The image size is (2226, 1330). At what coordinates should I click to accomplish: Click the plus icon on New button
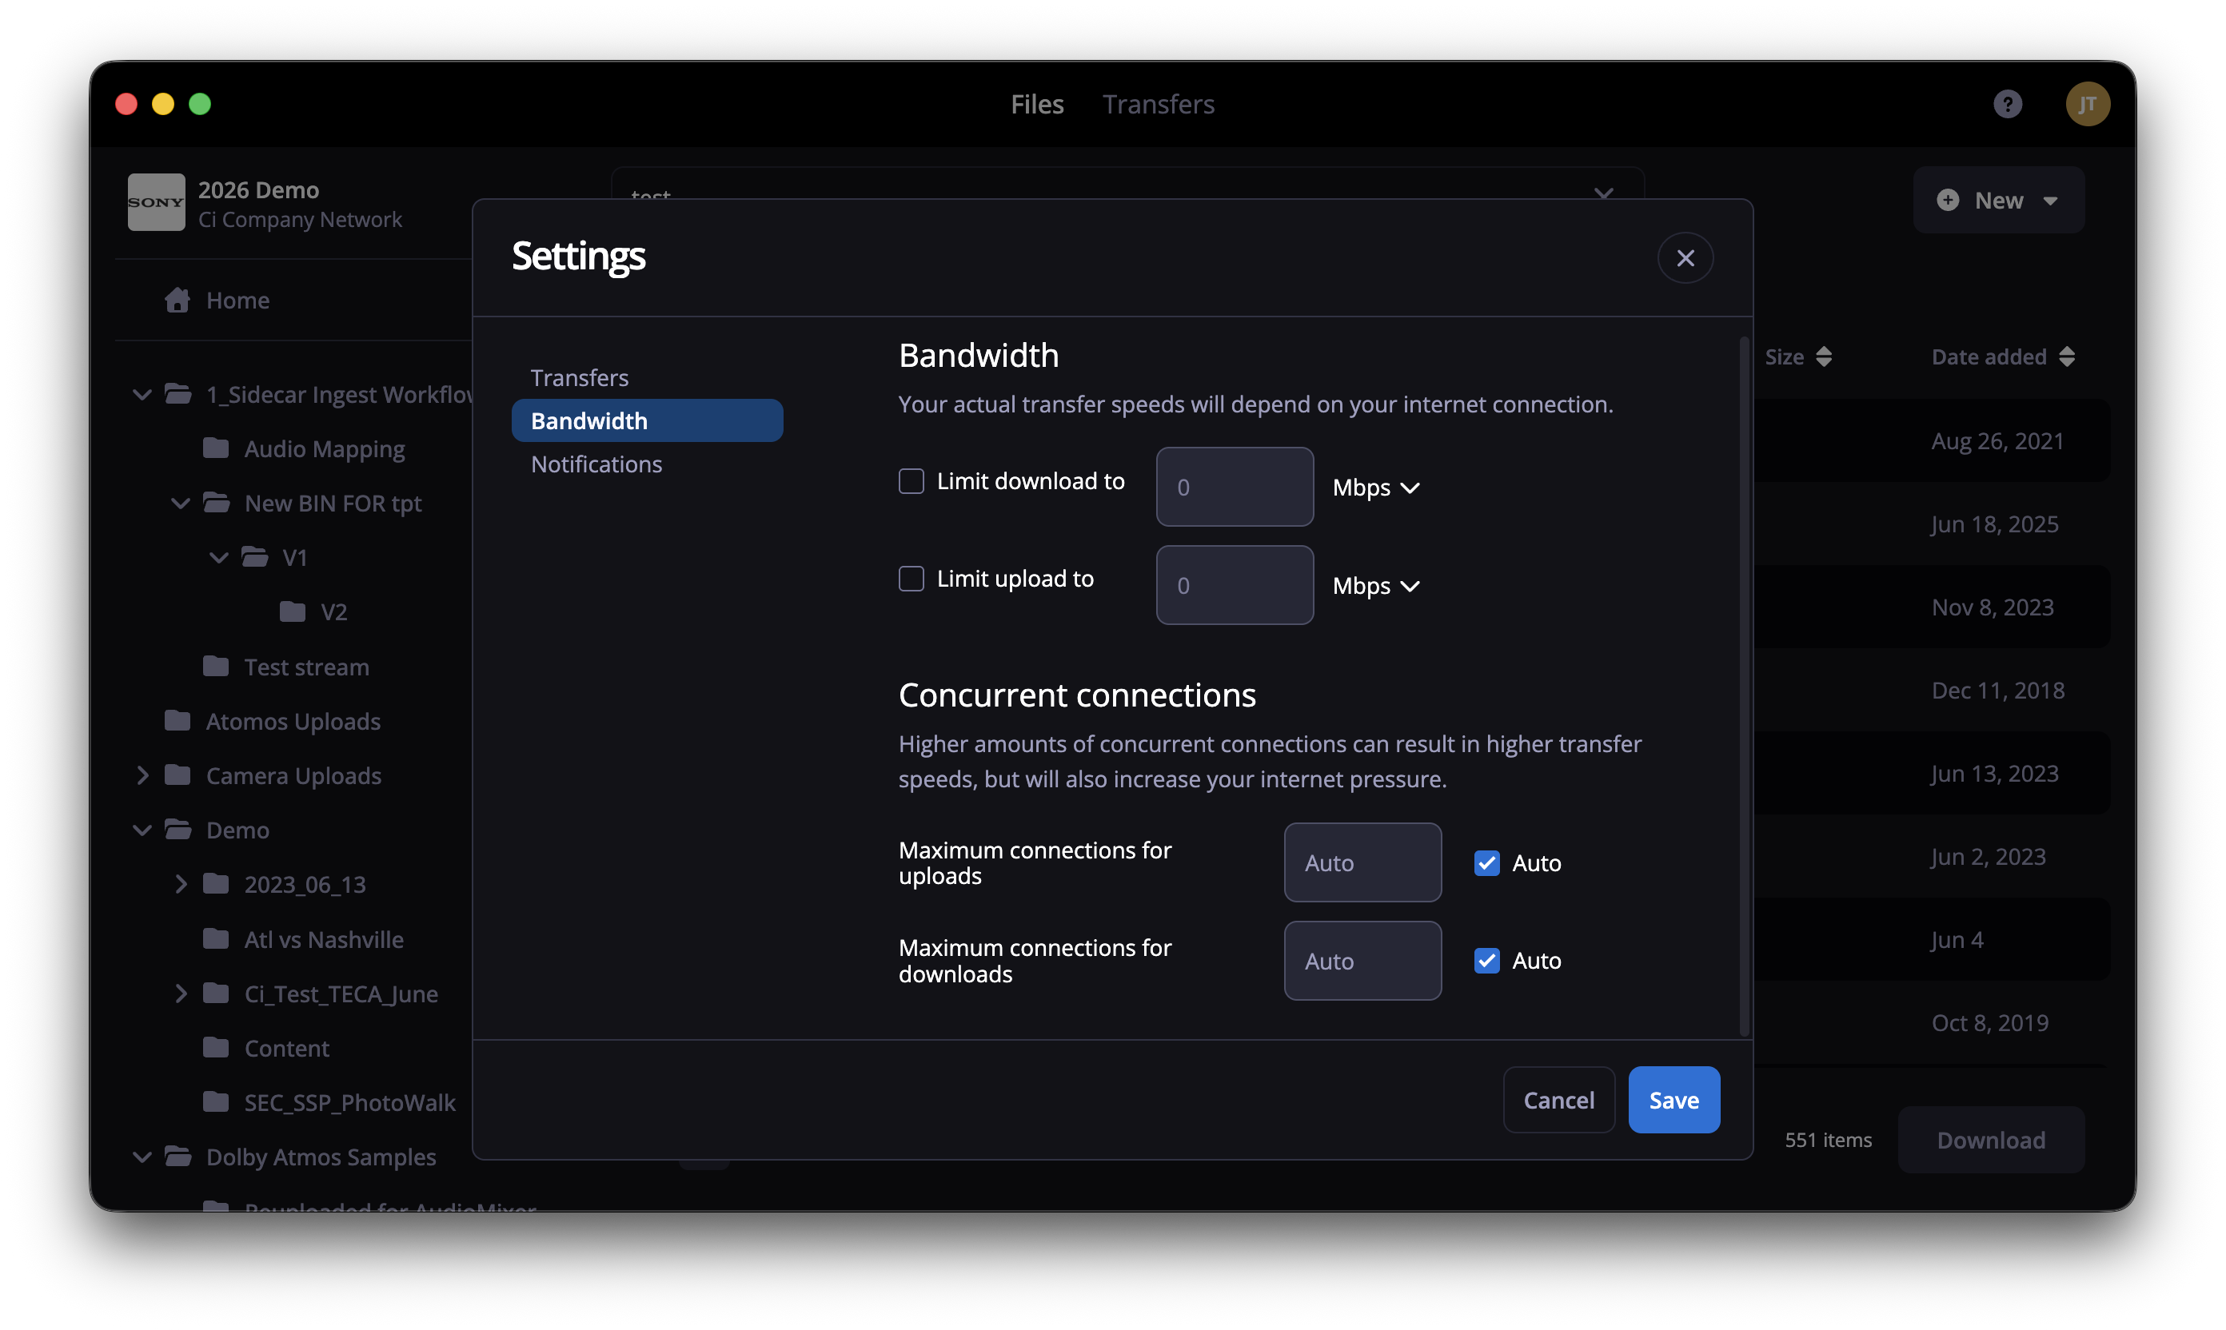click(x=1947, y=200)
